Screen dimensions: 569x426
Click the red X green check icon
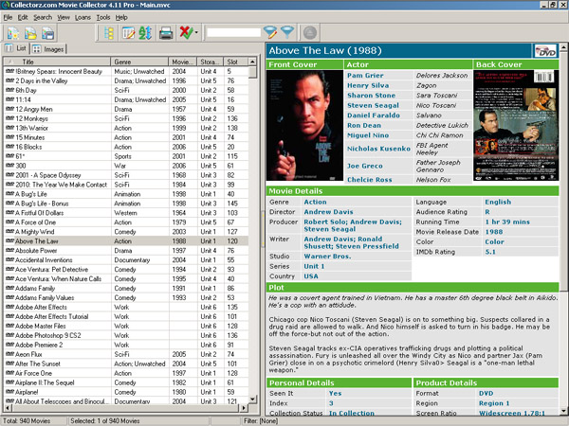click(x=186, y=32)
